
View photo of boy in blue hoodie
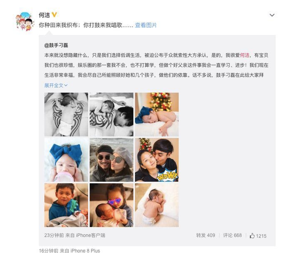(x=66, y=205)
